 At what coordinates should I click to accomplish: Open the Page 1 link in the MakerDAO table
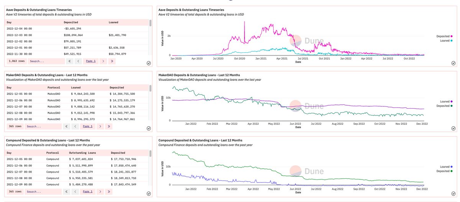click(88, 126)
